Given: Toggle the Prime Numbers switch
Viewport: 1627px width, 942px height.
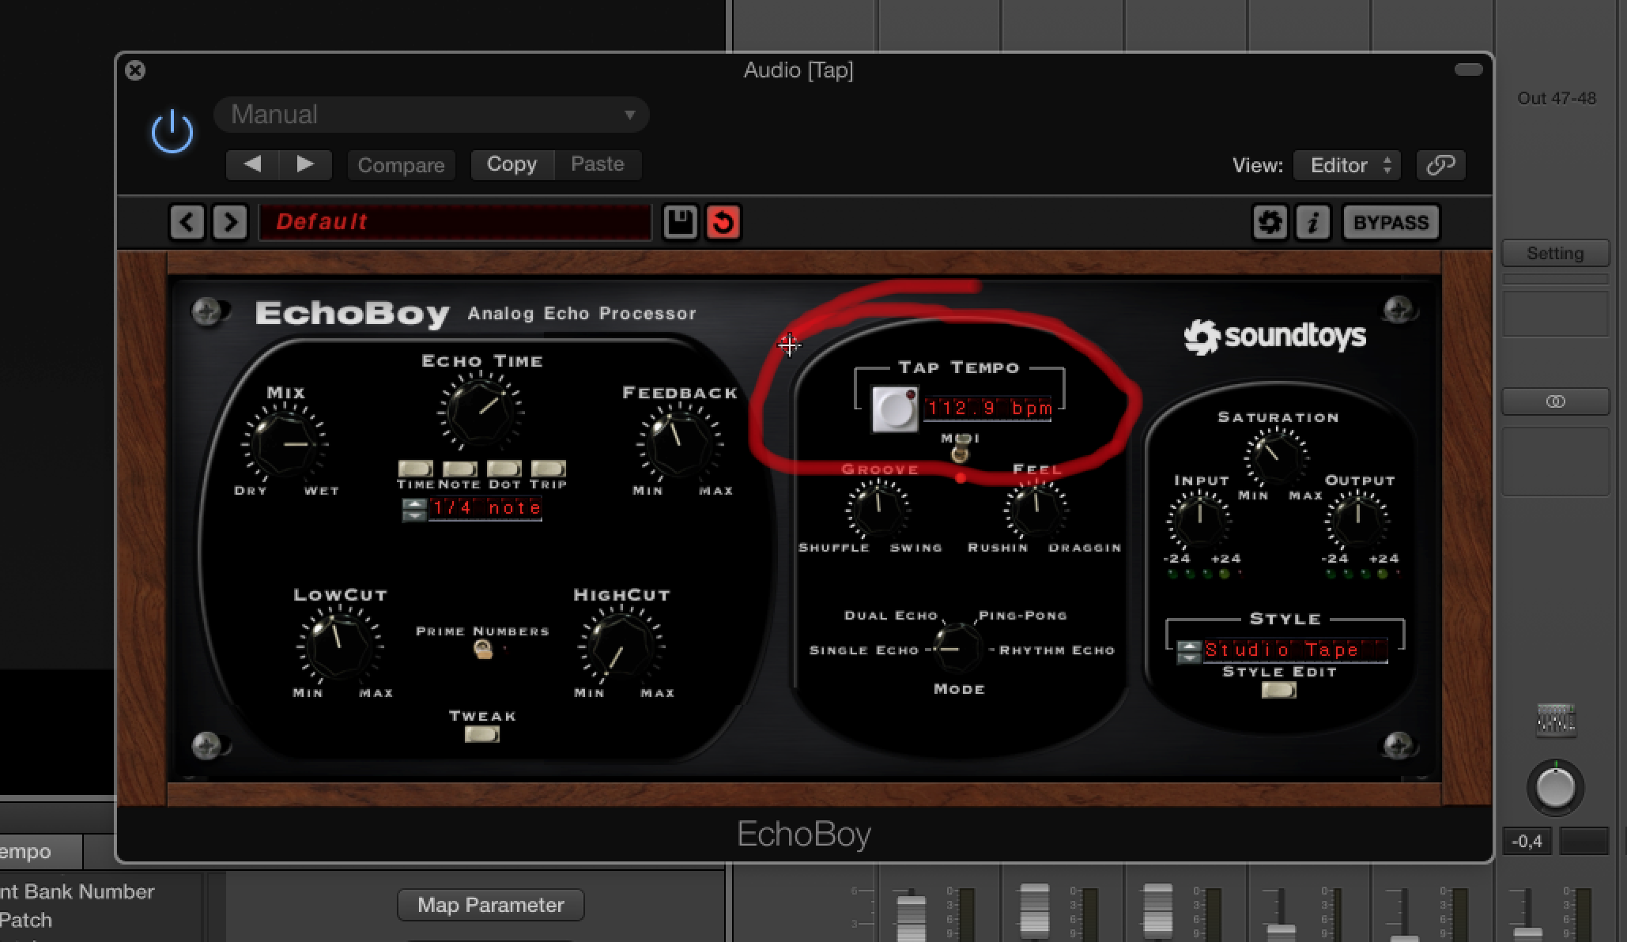Looking at the screenshot, I should pos(482,650).
